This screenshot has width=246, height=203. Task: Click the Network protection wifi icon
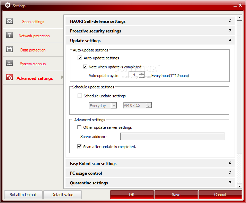click(9, 35)
